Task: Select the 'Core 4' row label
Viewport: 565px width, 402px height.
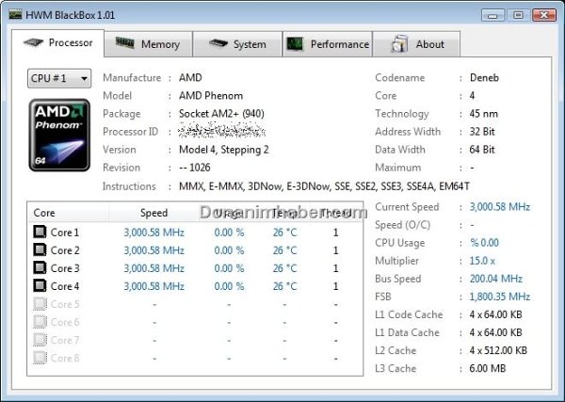Action: tap(65, 286)
